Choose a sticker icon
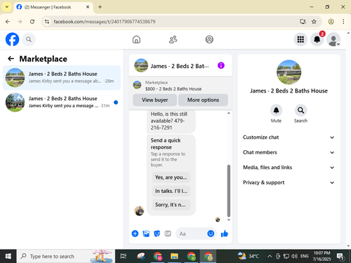351x263 pixels. (157, 234)
